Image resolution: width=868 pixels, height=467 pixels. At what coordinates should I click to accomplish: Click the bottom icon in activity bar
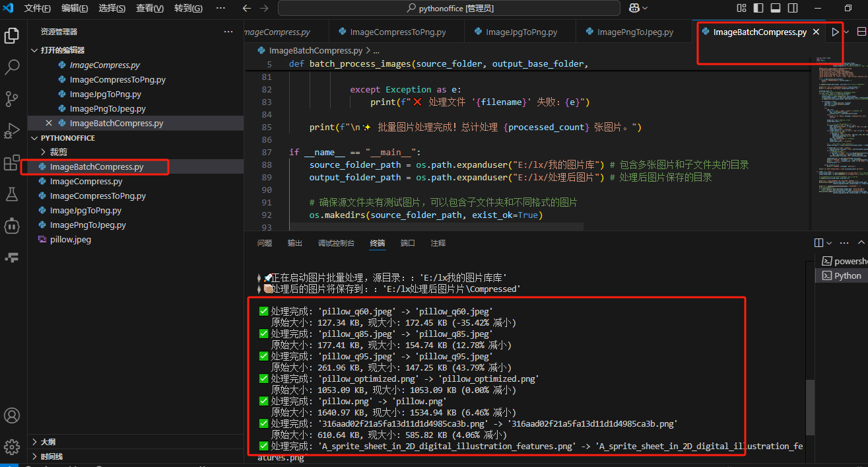12,257
